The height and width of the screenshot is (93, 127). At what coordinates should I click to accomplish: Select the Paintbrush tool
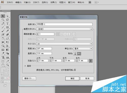pyautogui.click(x=3, y=31)
